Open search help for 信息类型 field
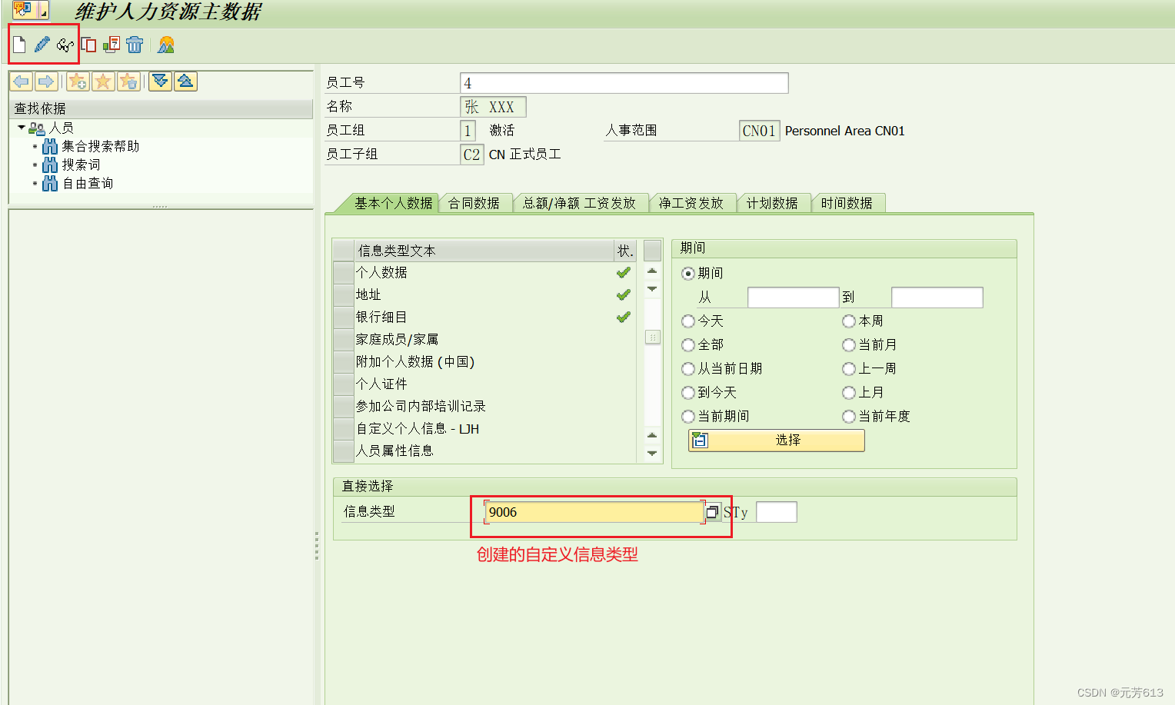 pos(713,512)
